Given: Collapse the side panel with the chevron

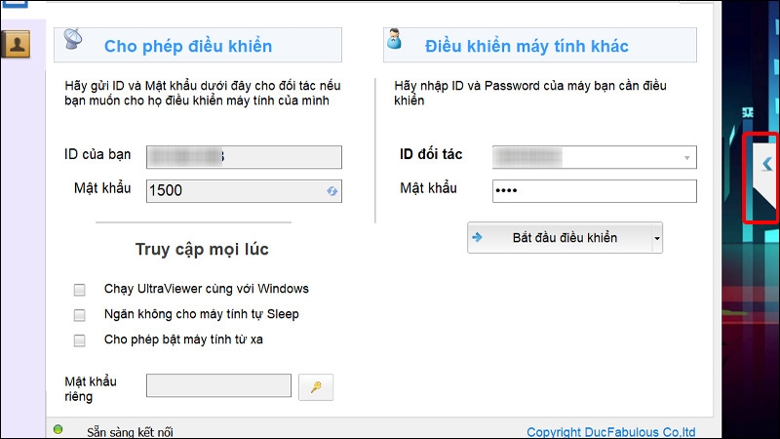Looking at the screenshot, I should coord(766,164).
